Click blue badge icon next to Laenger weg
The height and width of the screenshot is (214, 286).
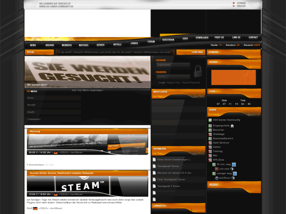235,174
